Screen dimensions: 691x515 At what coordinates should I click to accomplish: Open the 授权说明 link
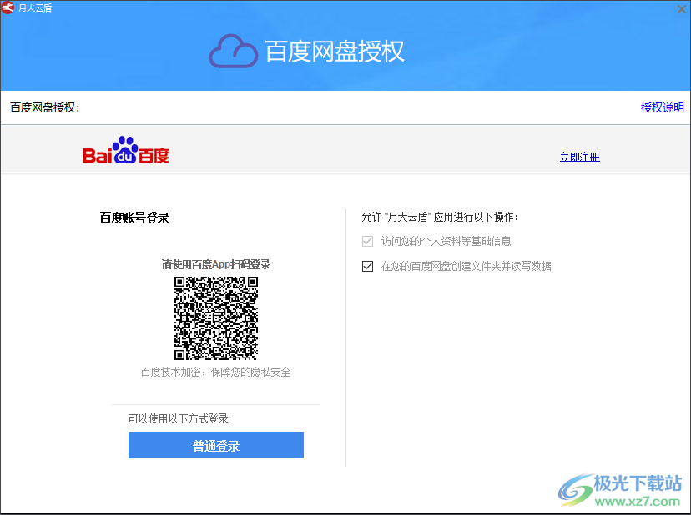[x=662, y=107]
